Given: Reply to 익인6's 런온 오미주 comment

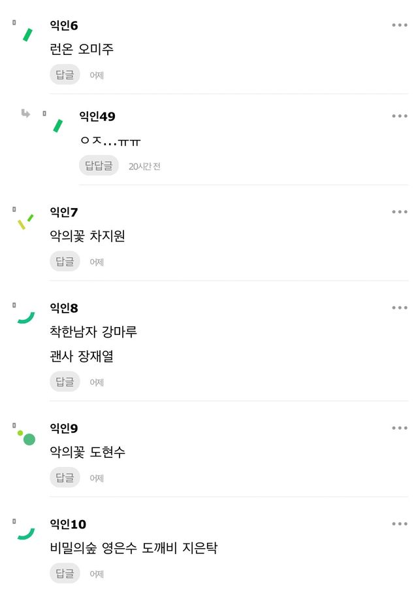Looking at the screenshot, I should tap(65, 75).
